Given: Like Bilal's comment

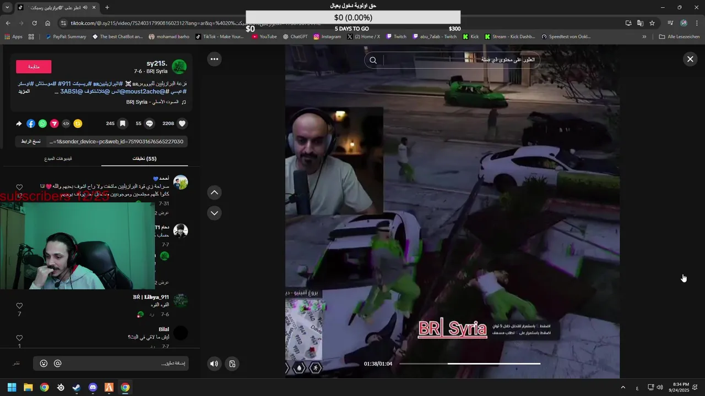Looking at the screenshot, I should (x=19, y=338).
